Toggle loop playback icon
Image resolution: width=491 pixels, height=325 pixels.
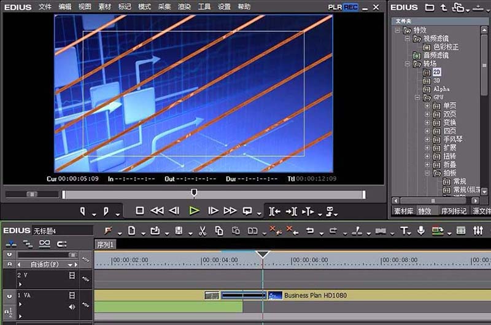[247, 211]
